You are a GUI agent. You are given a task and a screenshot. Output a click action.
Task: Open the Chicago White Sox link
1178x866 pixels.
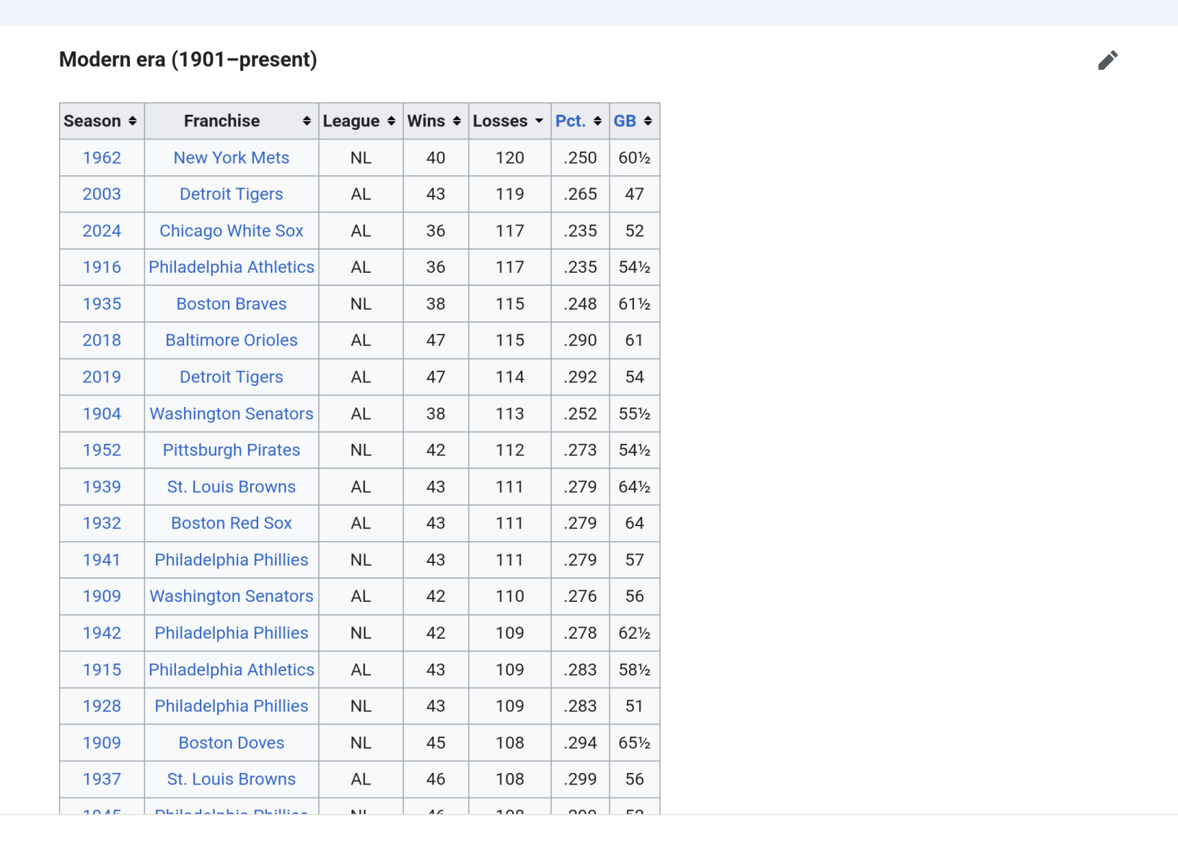tap(231, 231)
